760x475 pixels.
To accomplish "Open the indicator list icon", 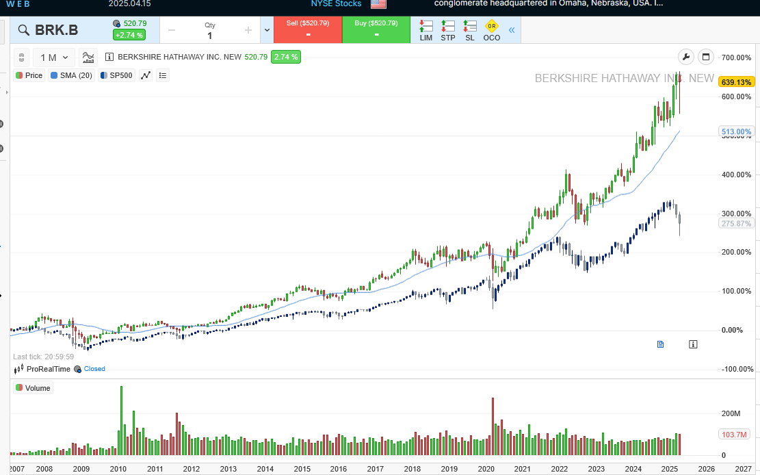I will (x=163, y=75).
